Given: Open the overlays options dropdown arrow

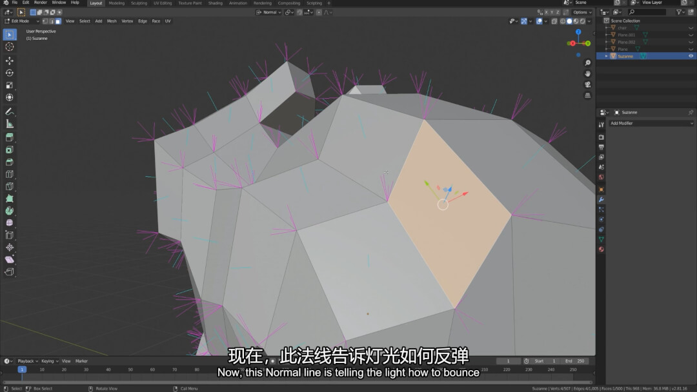Looking at the screenshot, I should pos(546,21).
